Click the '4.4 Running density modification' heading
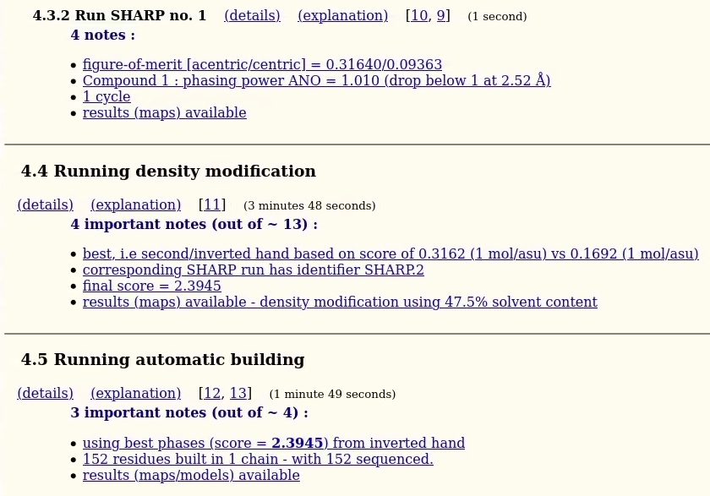 (x=168, y=172)
